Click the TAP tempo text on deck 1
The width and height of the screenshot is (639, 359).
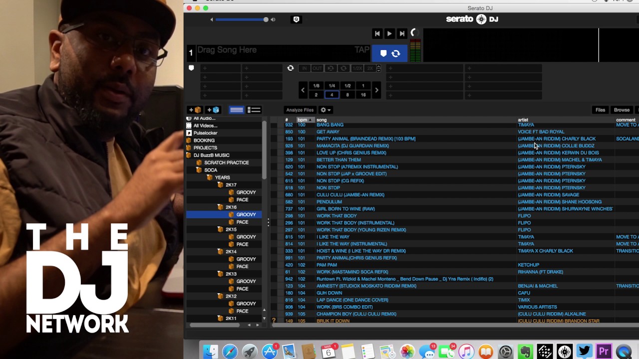(362, 50)
